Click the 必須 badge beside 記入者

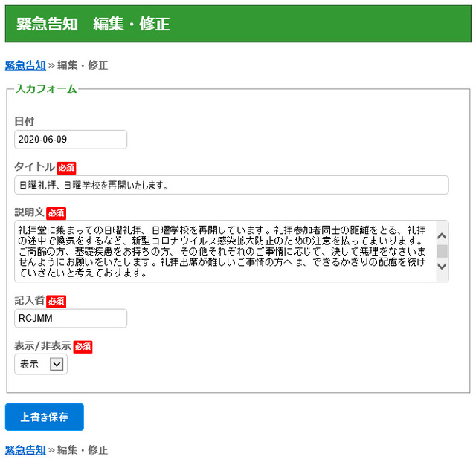tap(57, 301)
